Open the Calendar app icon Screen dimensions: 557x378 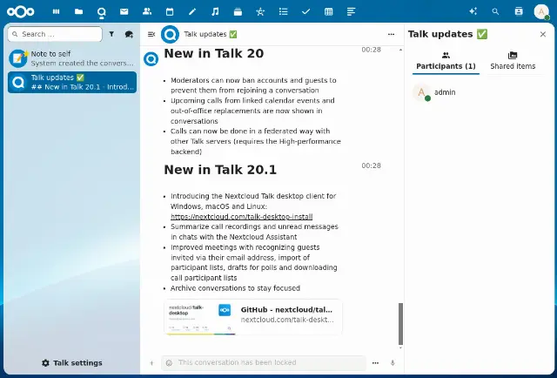pyautogui.click(x=170, y=11)
